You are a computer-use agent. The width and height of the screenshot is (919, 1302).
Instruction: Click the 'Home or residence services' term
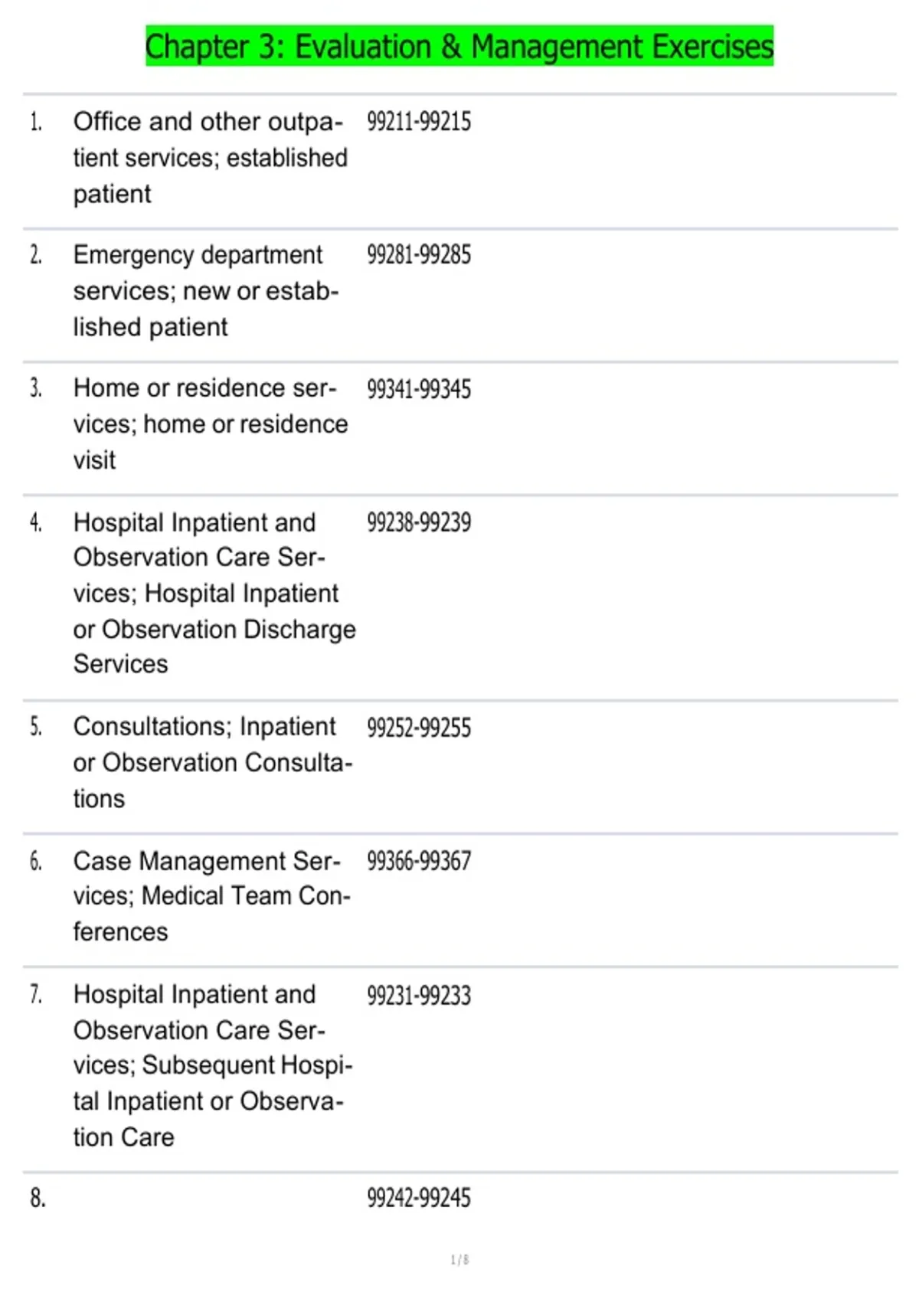point(210,424)
